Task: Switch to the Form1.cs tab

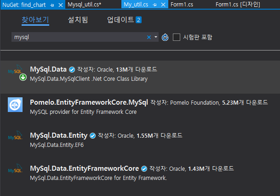Action: click(x=182, y=5)
